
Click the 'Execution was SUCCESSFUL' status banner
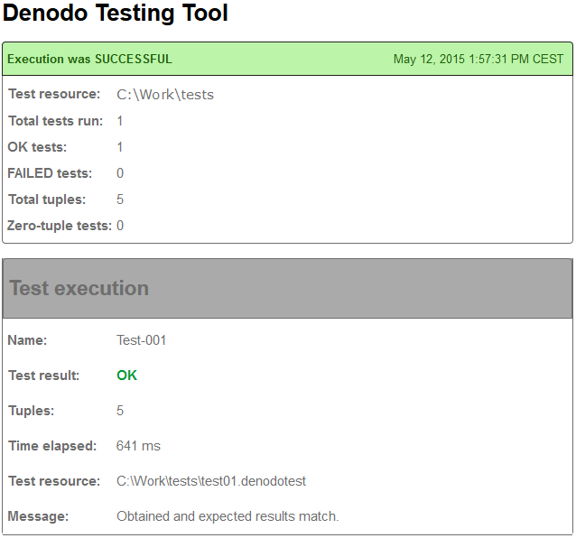coord(287,59)
